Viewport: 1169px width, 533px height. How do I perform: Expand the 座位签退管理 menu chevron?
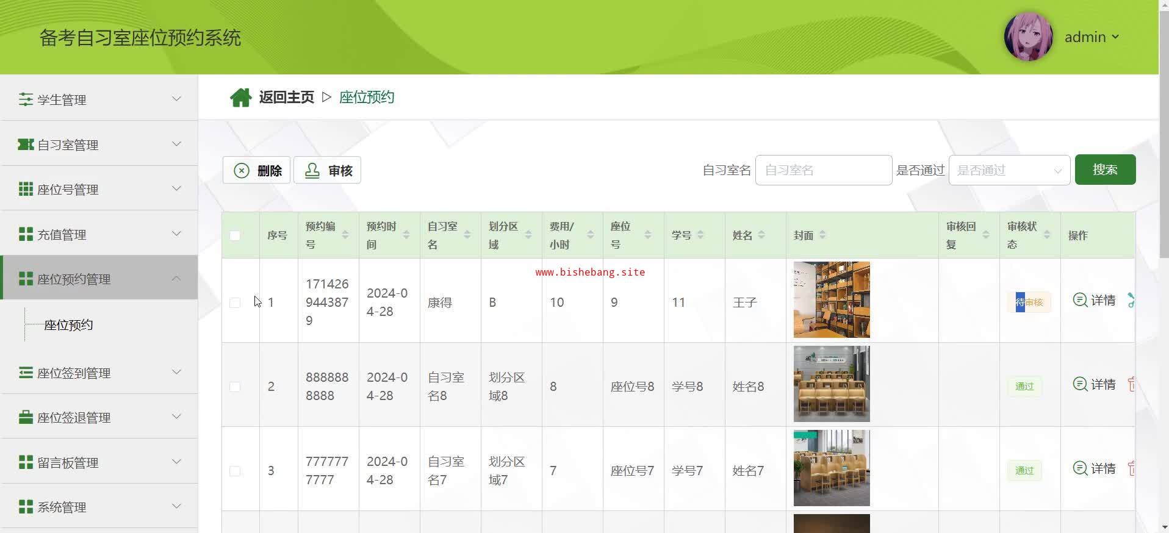coord(176,417)
